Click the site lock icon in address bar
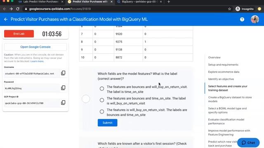 (x=26, y=9)
